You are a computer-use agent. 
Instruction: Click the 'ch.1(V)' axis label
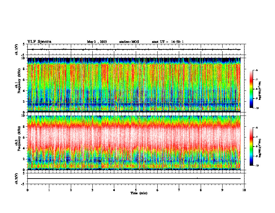[16, 49]
